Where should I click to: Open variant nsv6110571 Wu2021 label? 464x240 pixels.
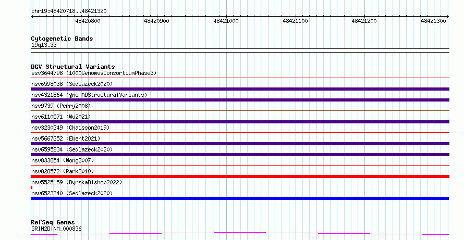pyautogui.click(x=61, y=117)
